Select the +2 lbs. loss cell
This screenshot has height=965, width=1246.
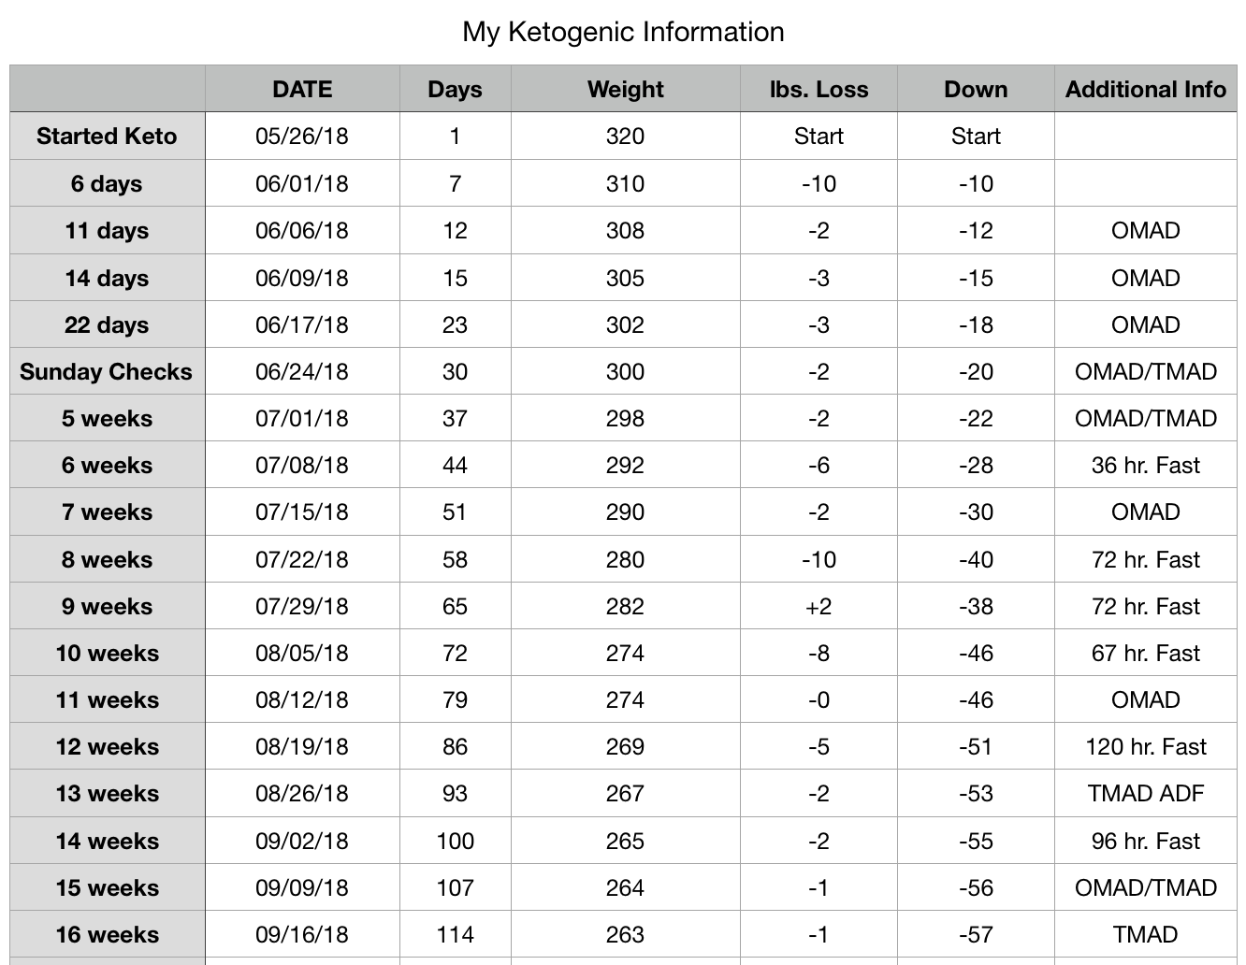click(x=819, y=606)
